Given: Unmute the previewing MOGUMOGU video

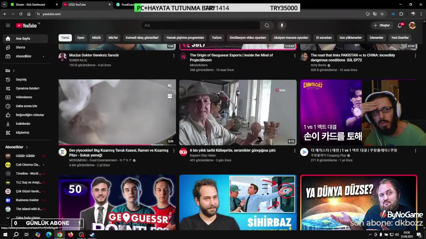Looking at the screenshot, I should point(170,86).
